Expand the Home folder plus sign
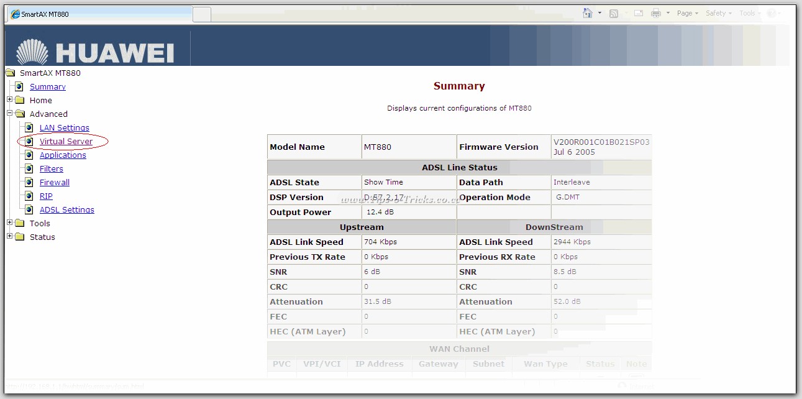 coord(9,100)
